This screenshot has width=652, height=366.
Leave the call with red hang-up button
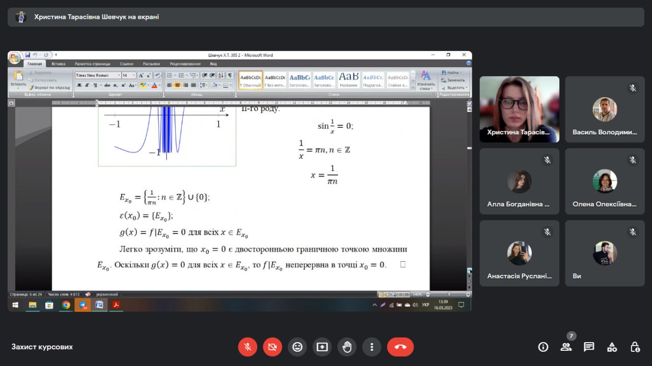click(x=400, y=347)
